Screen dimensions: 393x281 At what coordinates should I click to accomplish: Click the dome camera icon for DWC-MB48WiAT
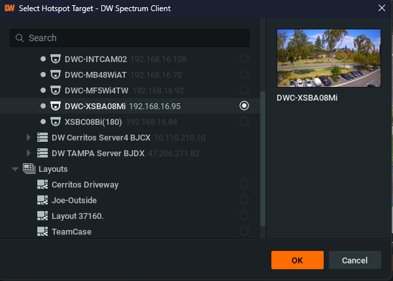click(x=56, y=75)
